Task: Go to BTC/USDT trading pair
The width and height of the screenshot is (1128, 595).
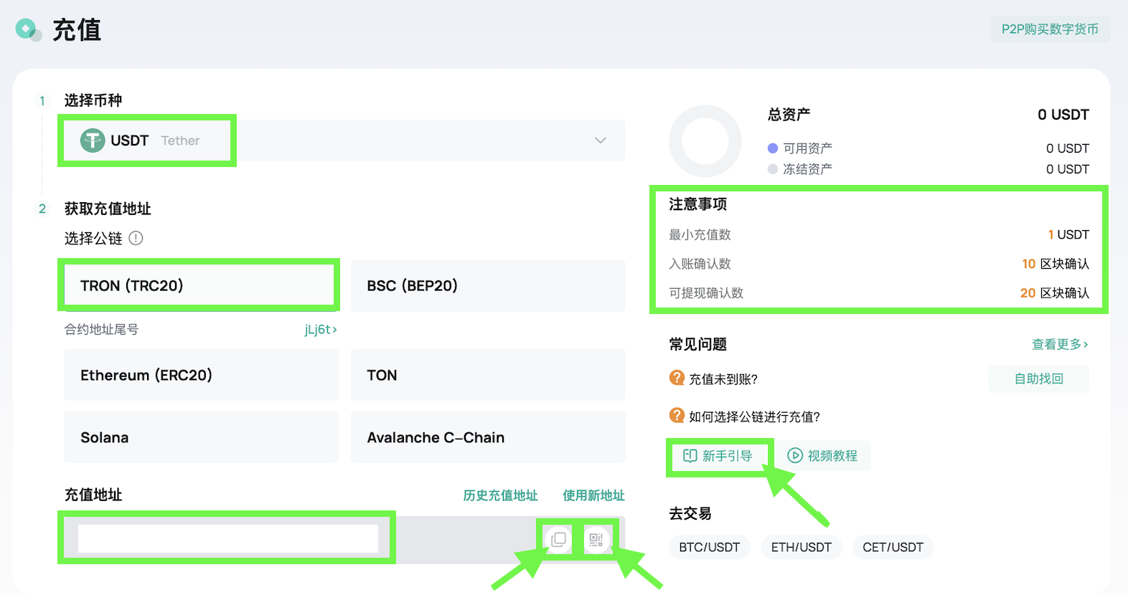Action: coord(710,547)
